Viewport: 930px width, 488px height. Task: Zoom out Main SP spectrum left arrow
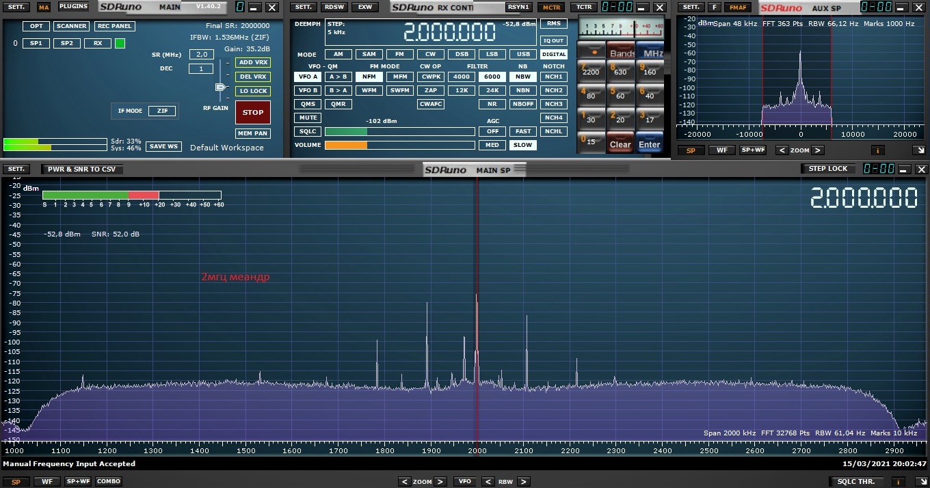[x=405, y=482]
